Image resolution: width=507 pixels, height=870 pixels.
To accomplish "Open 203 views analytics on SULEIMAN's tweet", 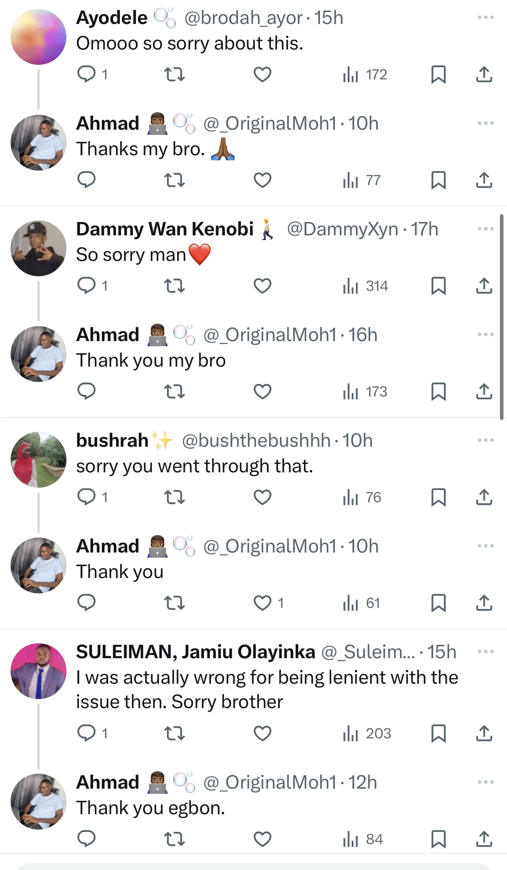I will (367, 733).
